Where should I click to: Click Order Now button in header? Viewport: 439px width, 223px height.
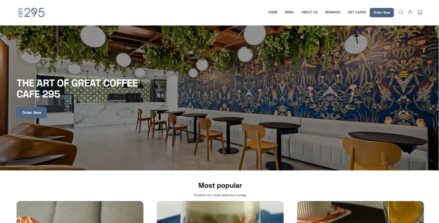(382, 13)
